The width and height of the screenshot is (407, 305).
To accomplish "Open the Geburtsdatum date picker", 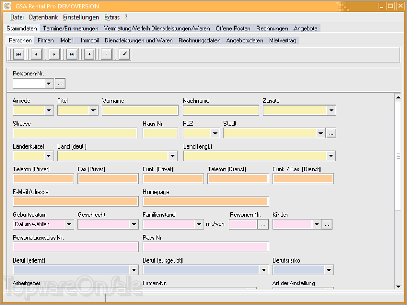I will coord(69,224).
